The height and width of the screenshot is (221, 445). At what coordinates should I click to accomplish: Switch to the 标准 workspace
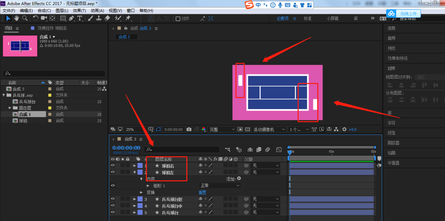[308, 19]
